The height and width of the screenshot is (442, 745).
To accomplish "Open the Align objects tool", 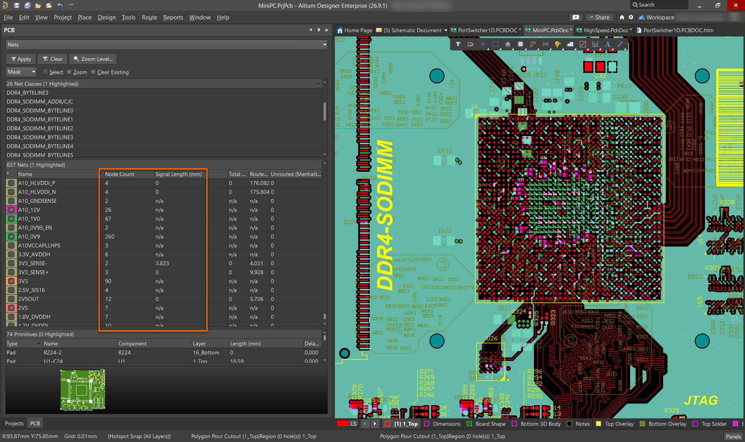I will pyautogui.click(x=508, y=44).
